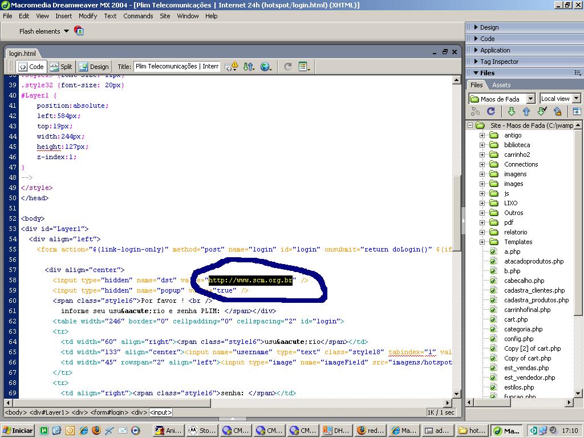Image resolution: width=584 pixels, height=438 pixels.
Task: Switch to Design view
Action: 94,67
